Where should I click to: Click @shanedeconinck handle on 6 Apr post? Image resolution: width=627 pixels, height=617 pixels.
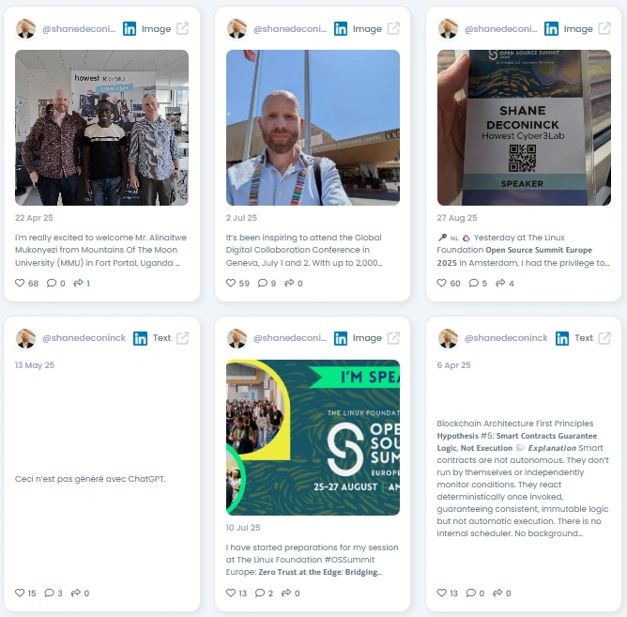(x=506, y=338)
